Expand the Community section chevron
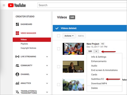 [x=47, y=65]
